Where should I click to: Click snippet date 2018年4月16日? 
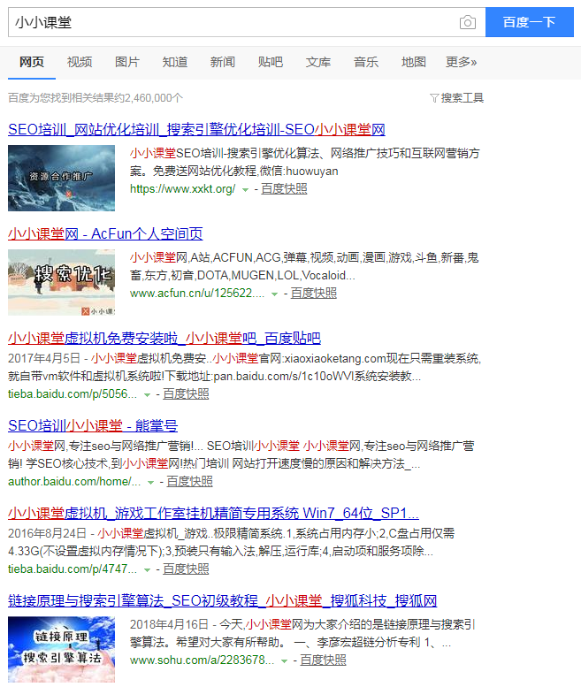(169, 625)
